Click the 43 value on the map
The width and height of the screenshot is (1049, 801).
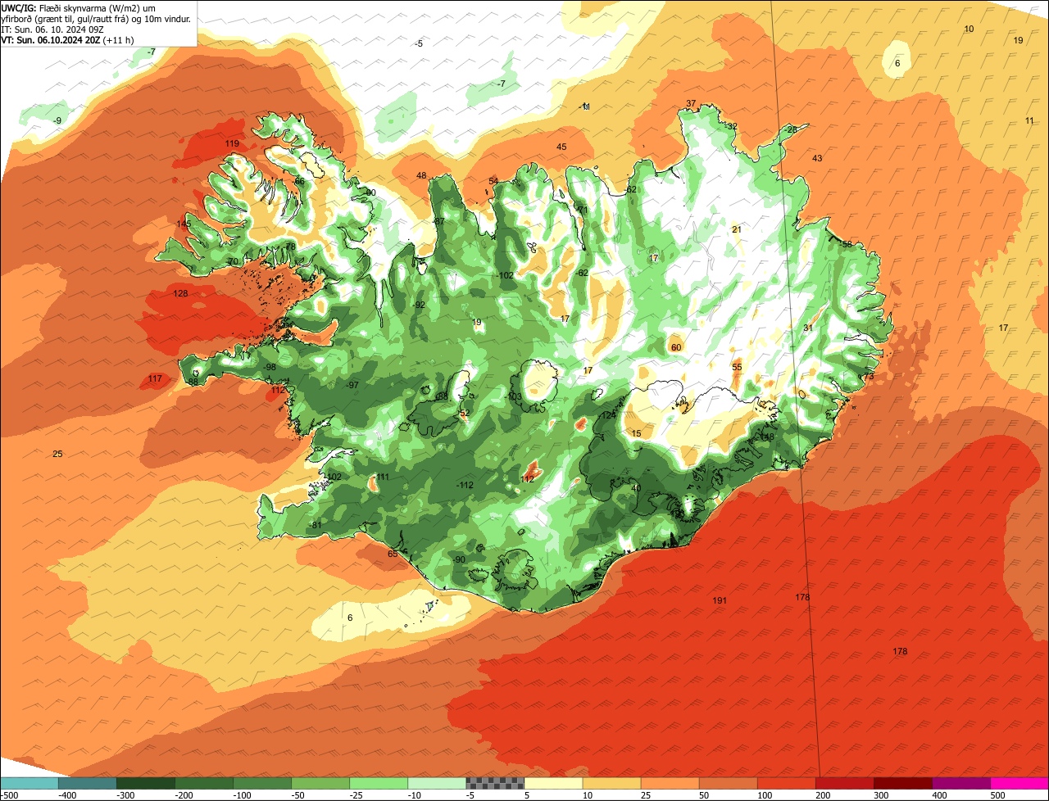817,158
